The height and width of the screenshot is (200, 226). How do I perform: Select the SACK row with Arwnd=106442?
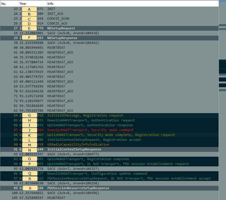(109, 43)
